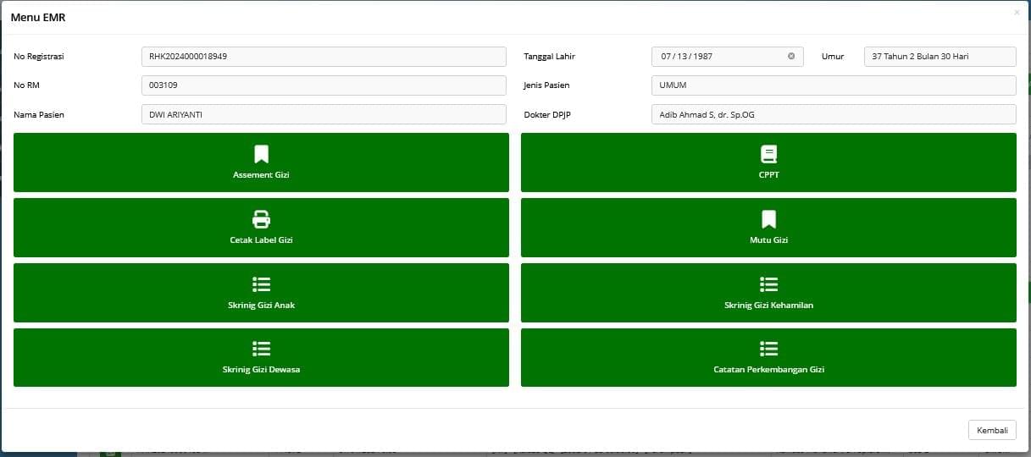Clear the Tanggal Lahir date field

(x=791, y=57)
